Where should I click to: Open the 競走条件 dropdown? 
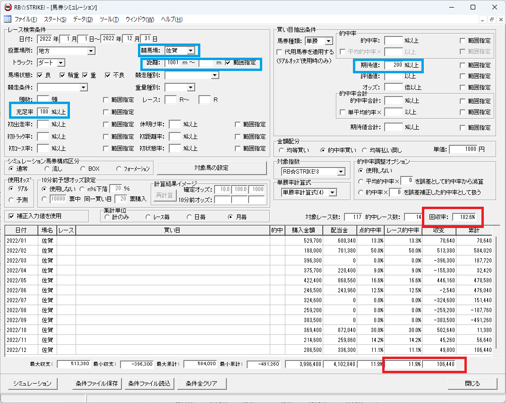click(x=84, y=88)
